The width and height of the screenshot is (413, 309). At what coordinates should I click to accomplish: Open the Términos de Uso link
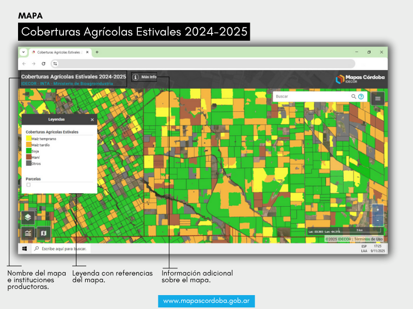(369, 239)
